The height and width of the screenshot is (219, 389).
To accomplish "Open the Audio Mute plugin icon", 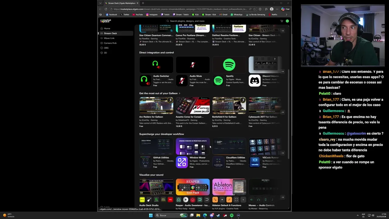I will coord(182,81).
